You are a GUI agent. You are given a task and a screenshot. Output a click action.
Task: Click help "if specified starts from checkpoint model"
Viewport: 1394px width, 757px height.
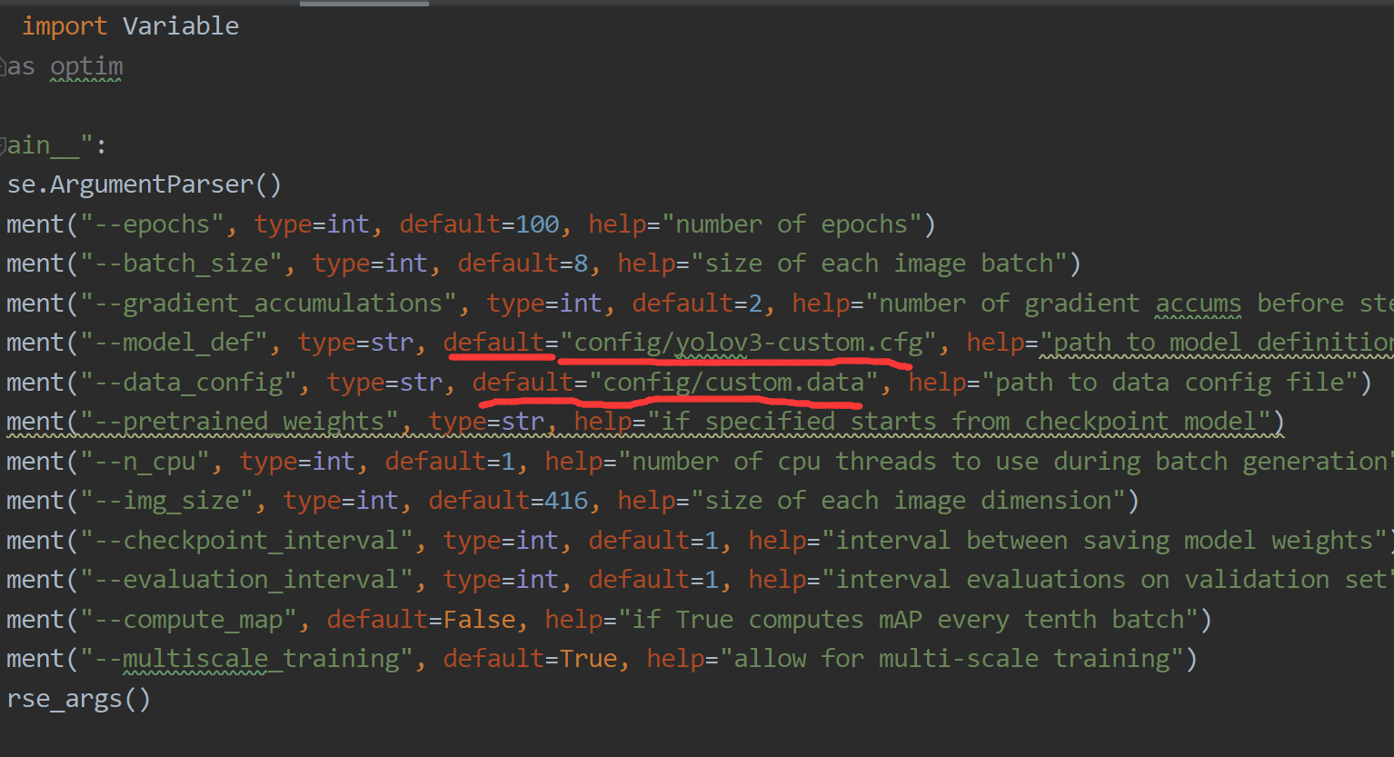(959, 422)
